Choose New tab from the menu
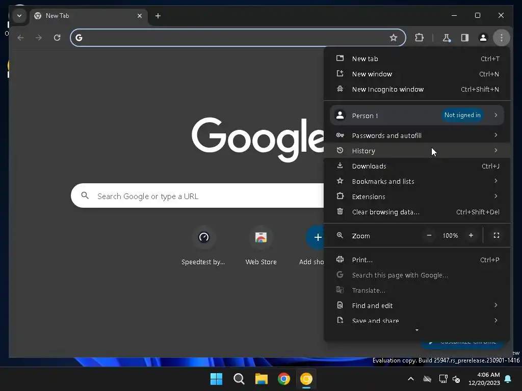 pos(417,59)
